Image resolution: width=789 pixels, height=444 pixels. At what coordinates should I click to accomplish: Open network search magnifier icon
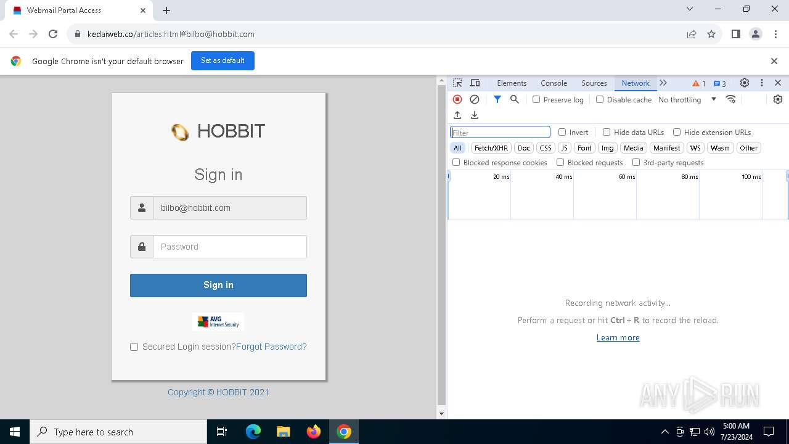tap(515, 99)
